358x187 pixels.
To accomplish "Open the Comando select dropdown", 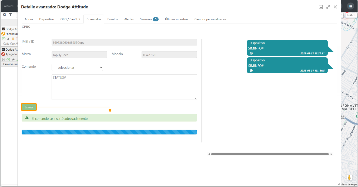I will (x=77, y=67).
